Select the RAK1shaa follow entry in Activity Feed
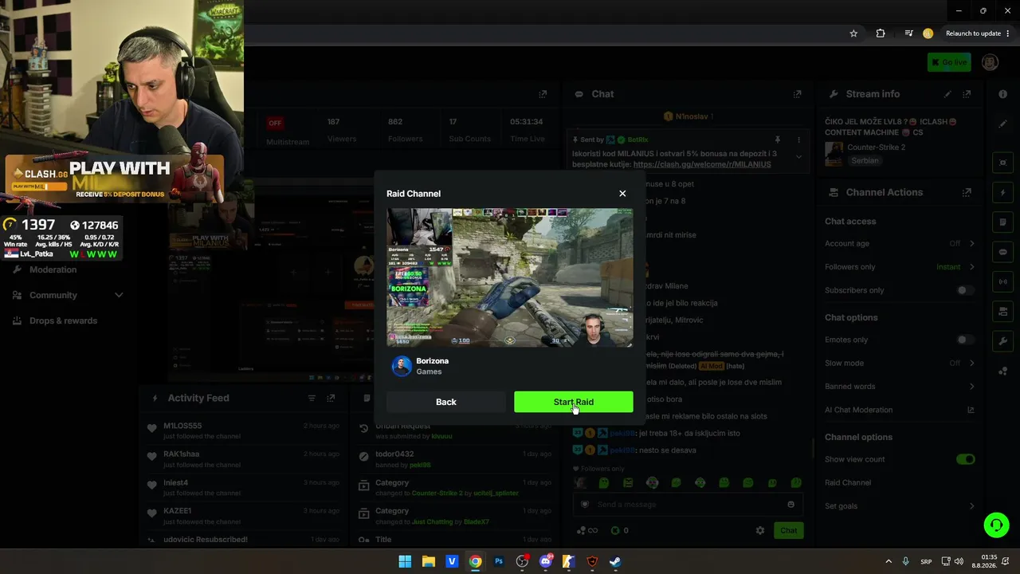Image resolution: width=1020 pixels, height=574 pixels. point(243,458)
